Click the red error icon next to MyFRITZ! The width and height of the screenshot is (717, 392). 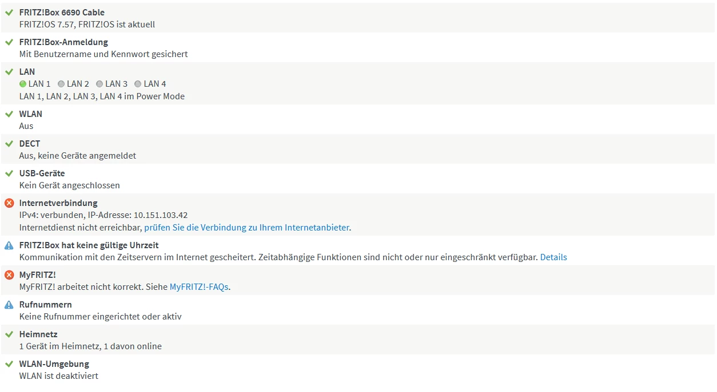[9, 274]
